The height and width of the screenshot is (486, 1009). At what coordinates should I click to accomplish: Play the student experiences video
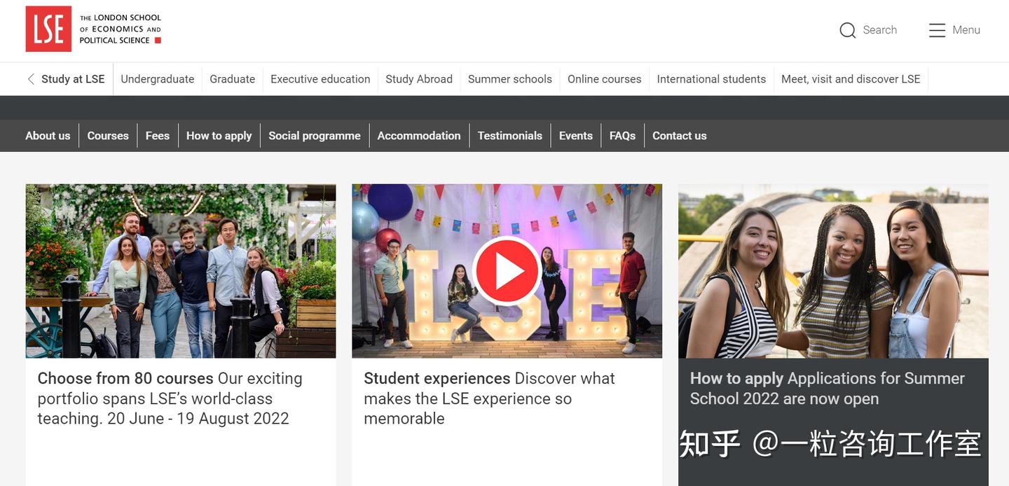(x=507, y=271)
